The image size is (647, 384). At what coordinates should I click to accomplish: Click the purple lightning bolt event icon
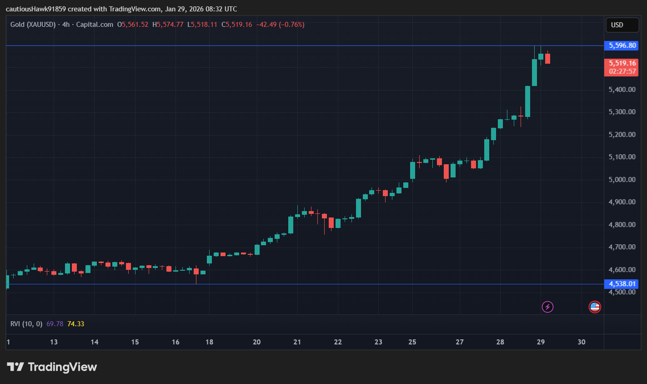coord(547,307)
